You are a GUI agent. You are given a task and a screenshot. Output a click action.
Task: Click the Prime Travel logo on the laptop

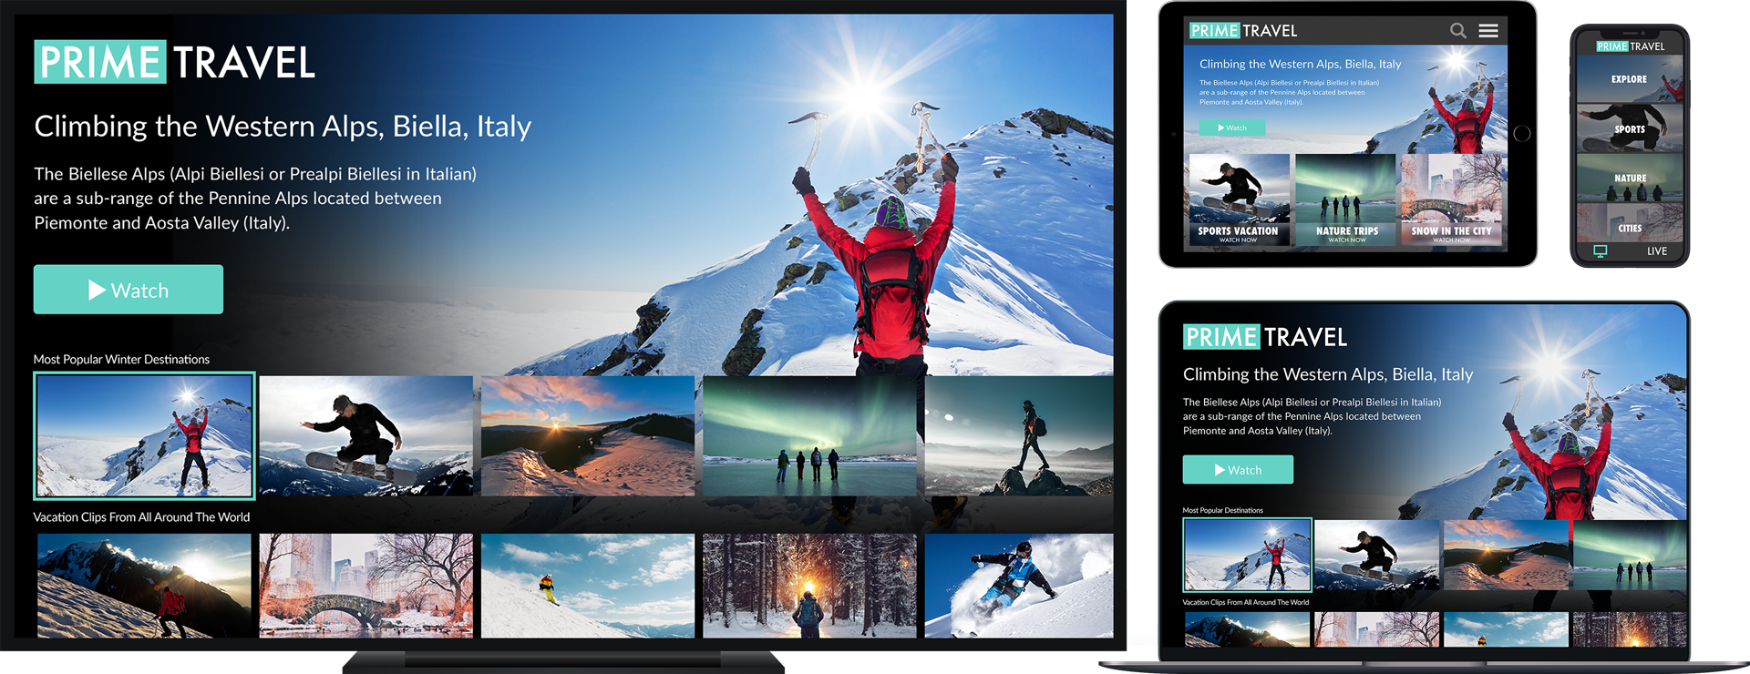1264,337
